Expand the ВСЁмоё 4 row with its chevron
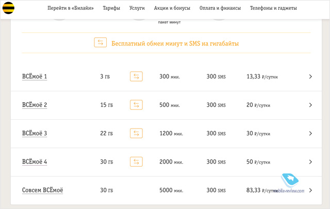Screen dimensions: 330x209 (310, 162)
